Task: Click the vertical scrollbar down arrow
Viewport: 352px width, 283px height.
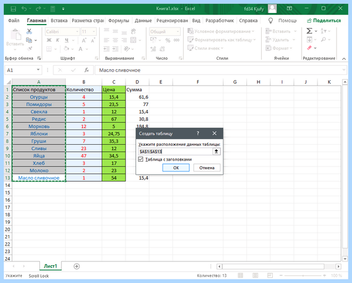Action: pos(345,258)
